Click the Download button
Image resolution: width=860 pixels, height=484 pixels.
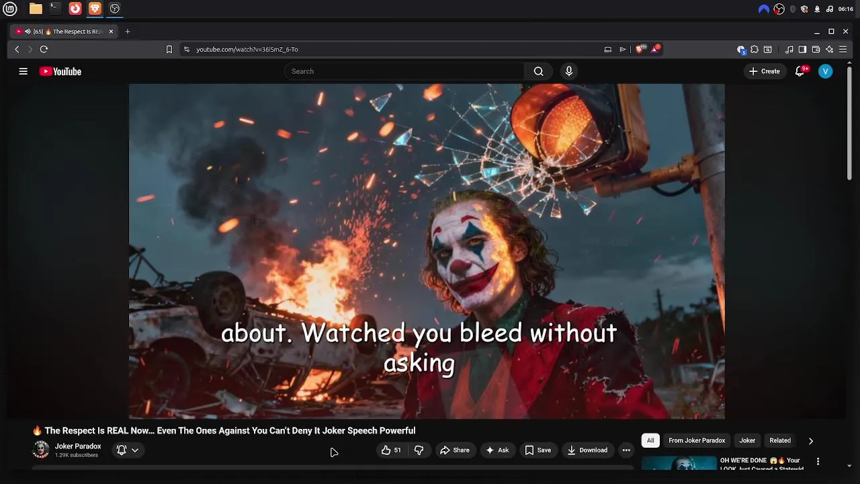pyautogui.click(x=587, y=450)
